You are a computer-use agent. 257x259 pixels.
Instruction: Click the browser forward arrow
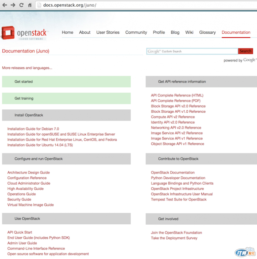click(13, 5)
